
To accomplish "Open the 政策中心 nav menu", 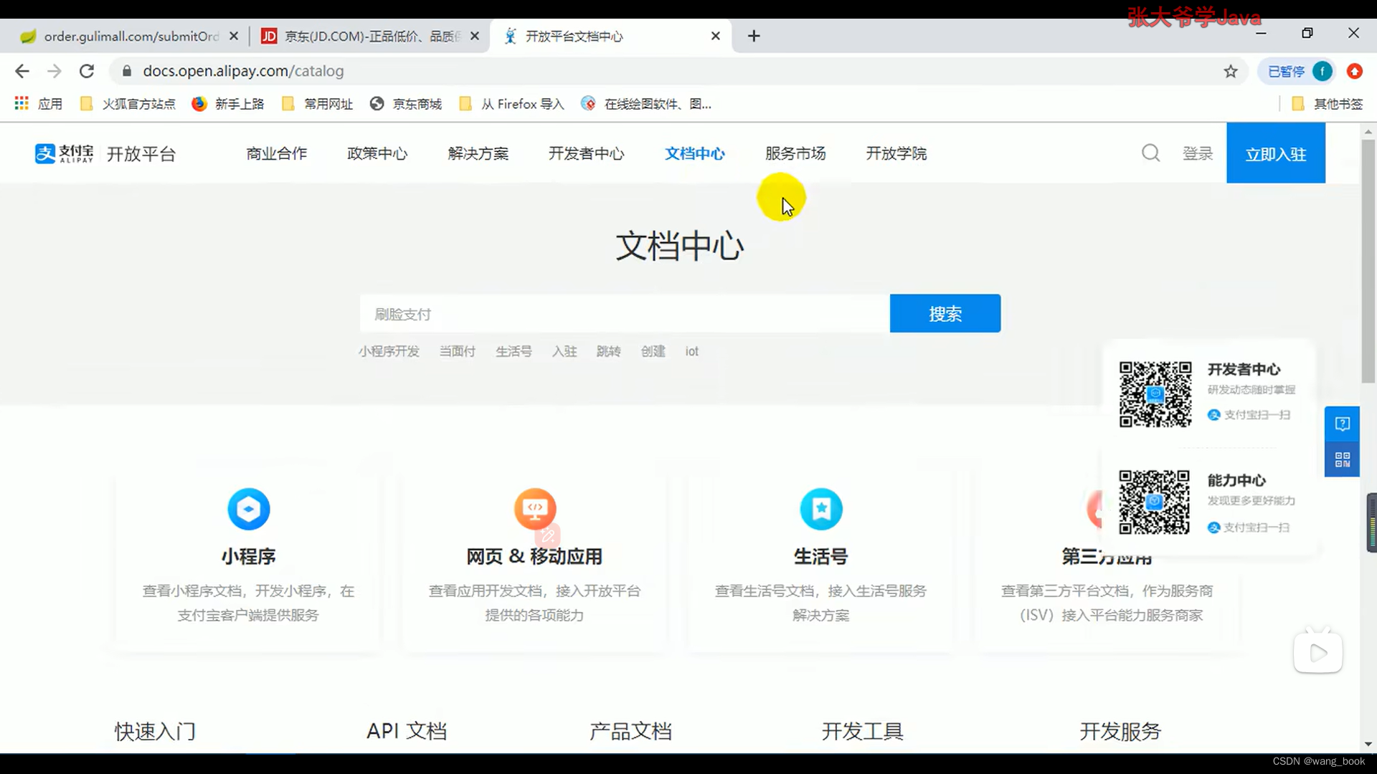I will click(x=377, y=153).
